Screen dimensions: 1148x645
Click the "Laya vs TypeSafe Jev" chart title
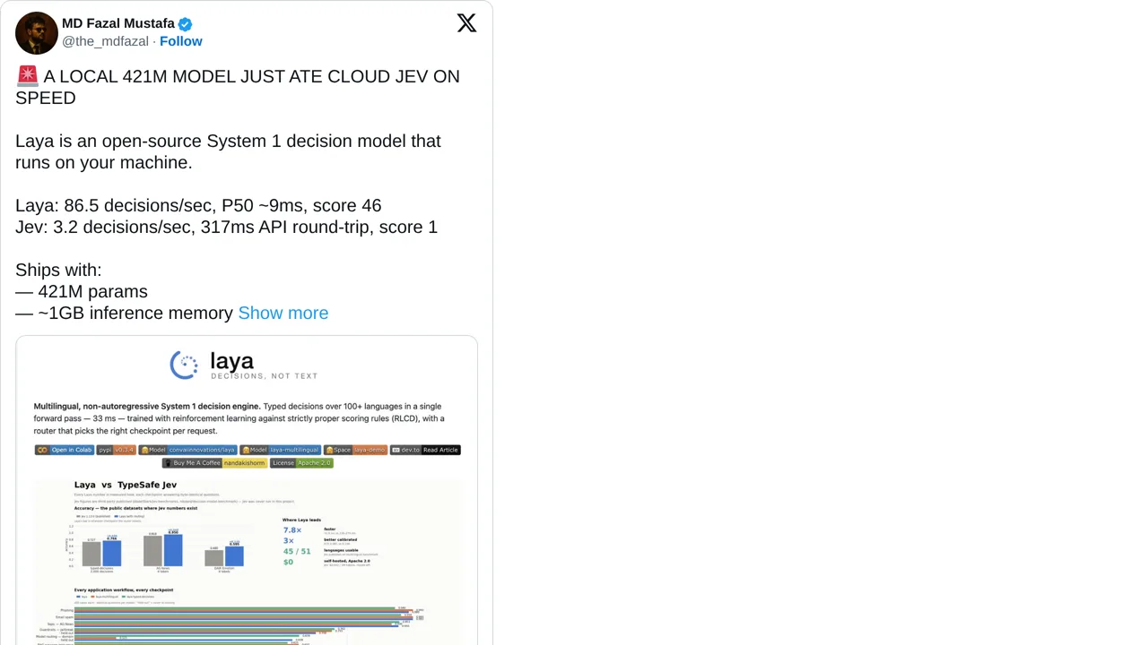pos(126,485)
